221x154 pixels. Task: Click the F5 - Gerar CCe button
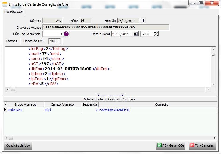click(171, 145)
